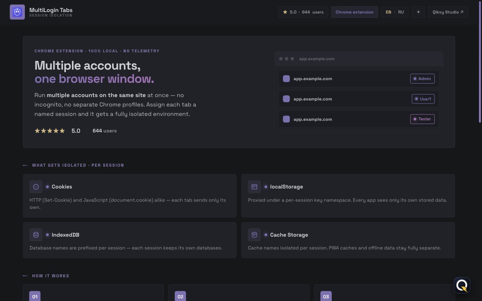Select the User1 session tag
This screenshot has height=301, width=482.
tap(423, 99)
